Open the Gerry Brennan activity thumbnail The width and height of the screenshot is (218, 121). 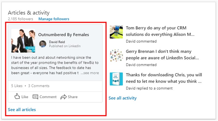116,56
